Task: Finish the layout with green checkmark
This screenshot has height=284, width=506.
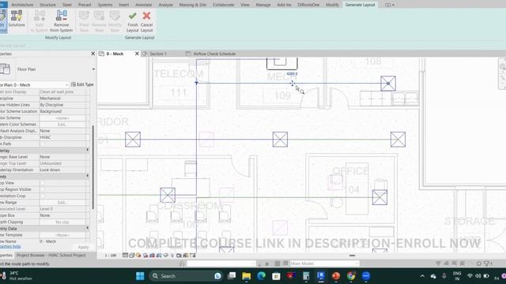Action: [x=132, y=22]
